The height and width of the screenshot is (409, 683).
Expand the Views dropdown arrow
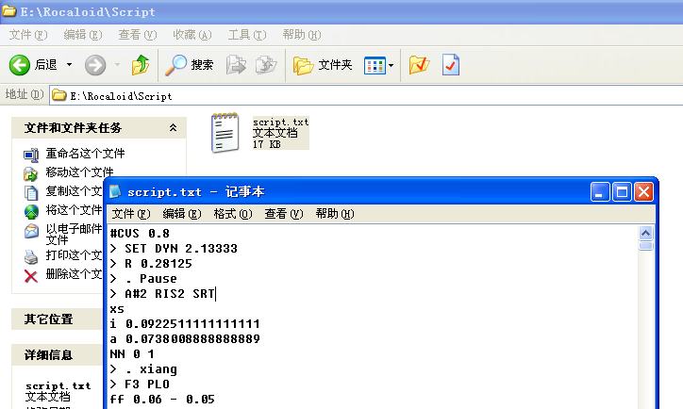click(391, 66)
